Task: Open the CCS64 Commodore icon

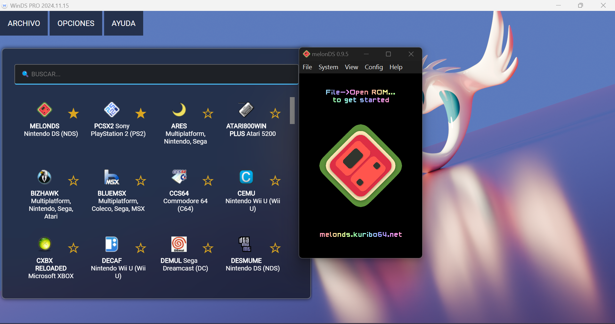Action: [179, 177]
